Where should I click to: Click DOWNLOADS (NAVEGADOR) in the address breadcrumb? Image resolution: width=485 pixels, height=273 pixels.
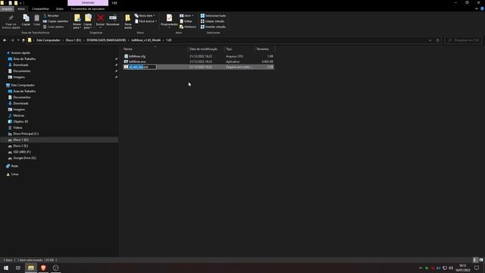click(106, 40)
